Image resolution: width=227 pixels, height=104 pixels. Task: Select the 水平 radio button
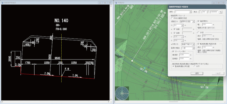[x=194, y=66]
